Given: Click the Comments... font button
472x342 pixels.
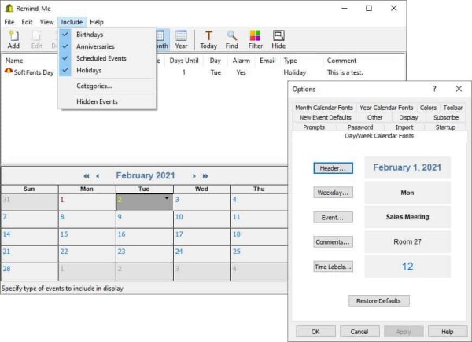Looking at the screenshot, I should pyautogui.click(x=333, y=242).
